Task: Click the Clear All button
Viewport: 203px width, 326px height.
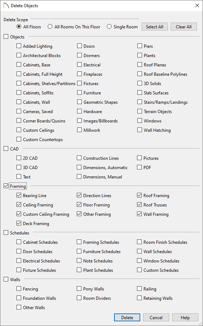Action: click(184, 27)
